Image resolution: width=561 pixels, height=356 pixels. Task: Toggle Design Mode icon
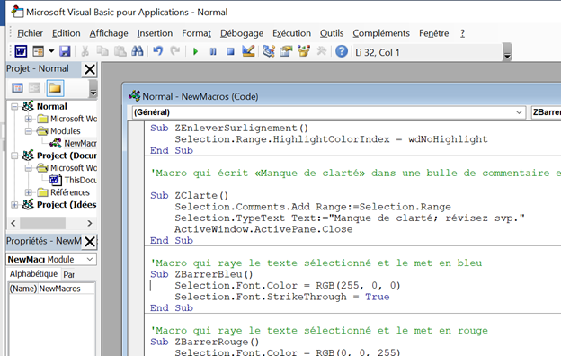(248, 51)
